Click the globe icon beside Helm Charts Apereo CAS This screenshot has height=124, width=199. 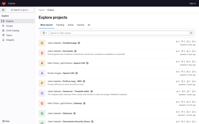[87, 63]
